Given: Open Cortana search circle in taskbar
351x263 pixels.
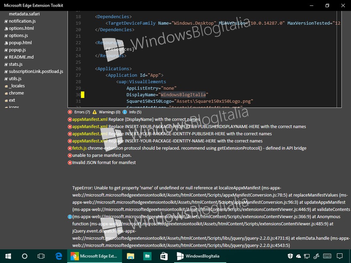Looking at the screenshot, I should click(24, 256).
